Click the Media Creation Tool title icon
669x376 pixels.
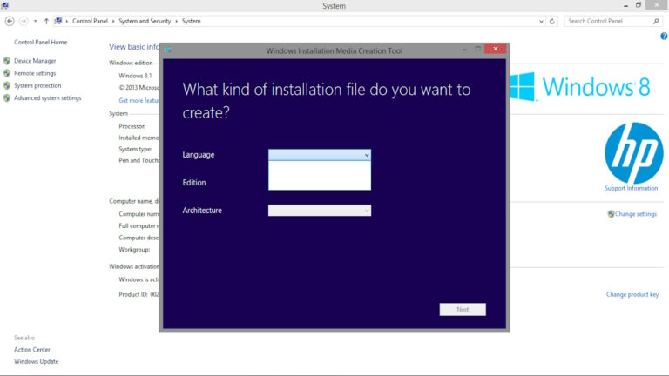(168, 50)
